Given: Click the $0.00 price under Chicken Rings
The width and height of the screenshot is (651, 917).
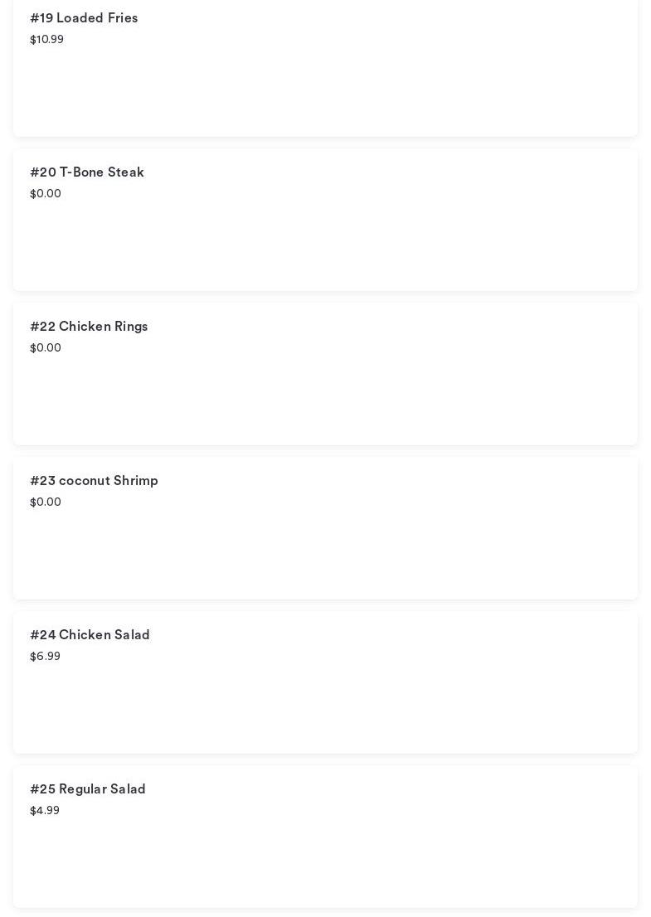Looking at the screenshot, I should pyautogui.click(x=46, y=348).
